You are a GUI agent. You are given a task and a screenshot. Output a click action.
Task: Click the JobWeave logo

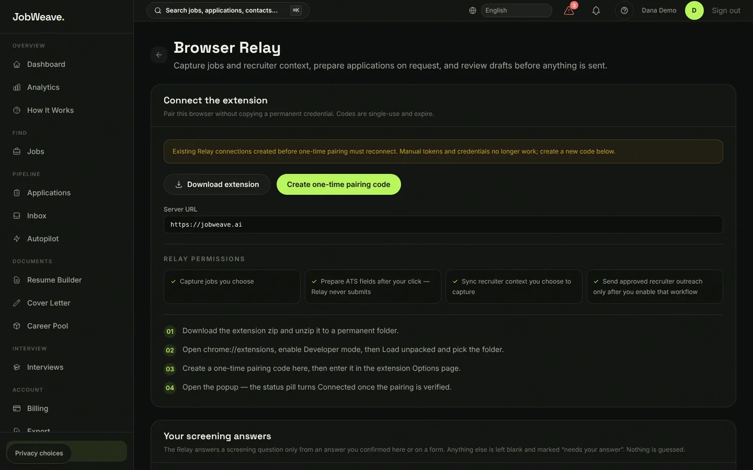point(39,17)
